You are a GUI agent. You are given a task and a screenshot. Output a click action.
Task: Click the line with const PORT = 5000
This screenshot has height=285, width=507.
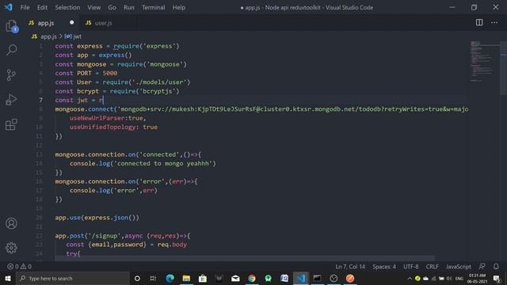tap(86, 74)
